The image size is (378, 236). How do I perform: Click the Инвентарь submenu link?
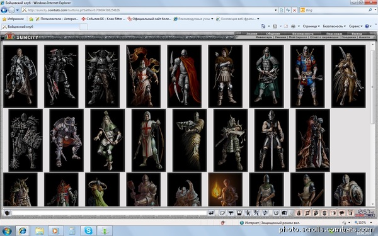(x=263, y=37)
